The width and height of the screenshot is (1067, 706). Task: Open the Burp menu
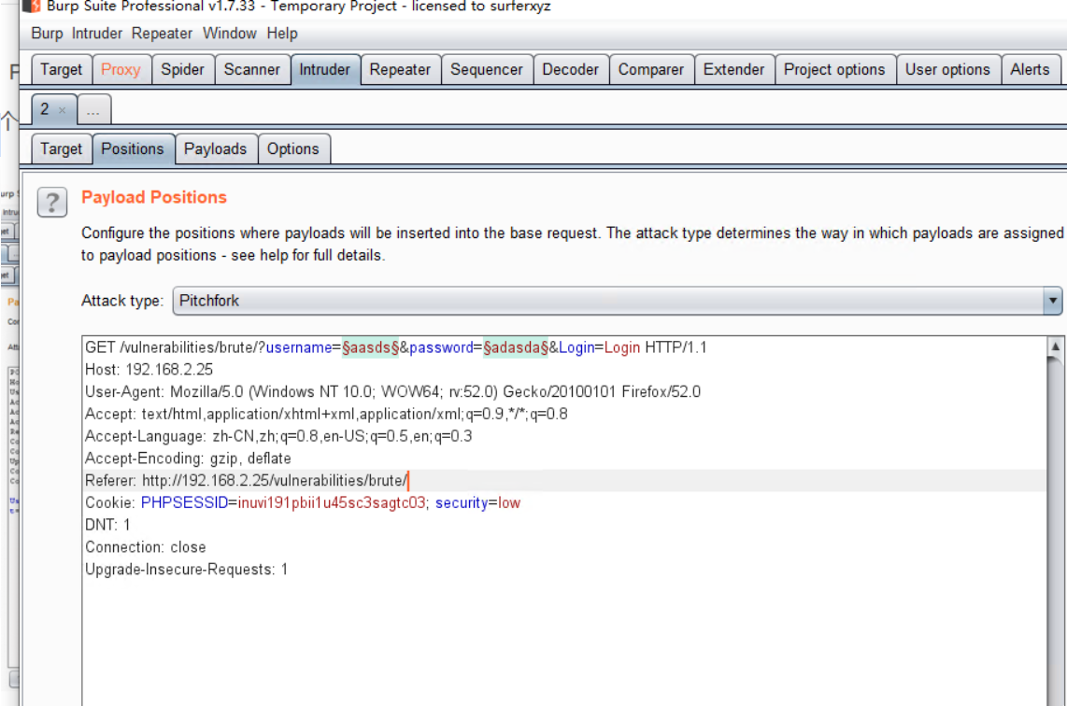coord(47,34)
